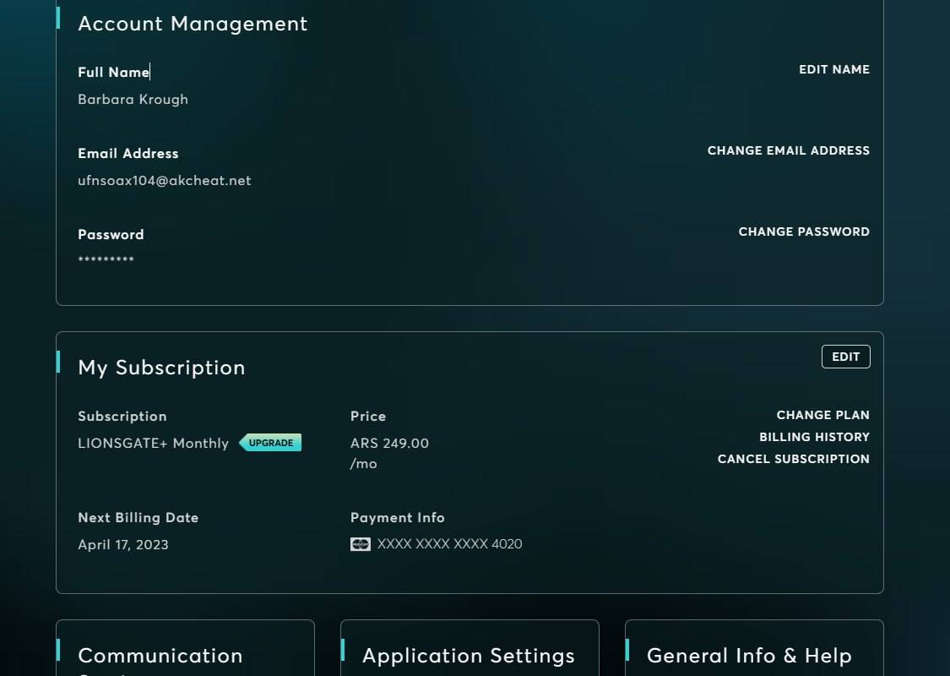View BILLING HISTORY
This screenshot has width=950, height=676.
coord(814,438)
